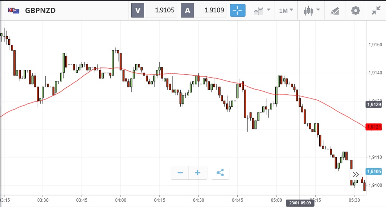This screenshot has height=207, width=386.
Task: Toggle the crosshair cursor button
Action: [x=237, y=10]
